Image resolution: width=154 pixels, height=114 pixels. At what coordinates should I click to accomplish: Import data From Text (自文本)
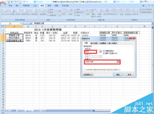tap(18, 12)
